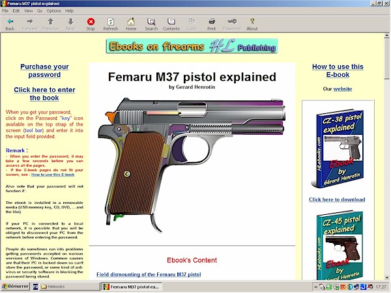Click the taskbar clock 17:27

[381, 287]
